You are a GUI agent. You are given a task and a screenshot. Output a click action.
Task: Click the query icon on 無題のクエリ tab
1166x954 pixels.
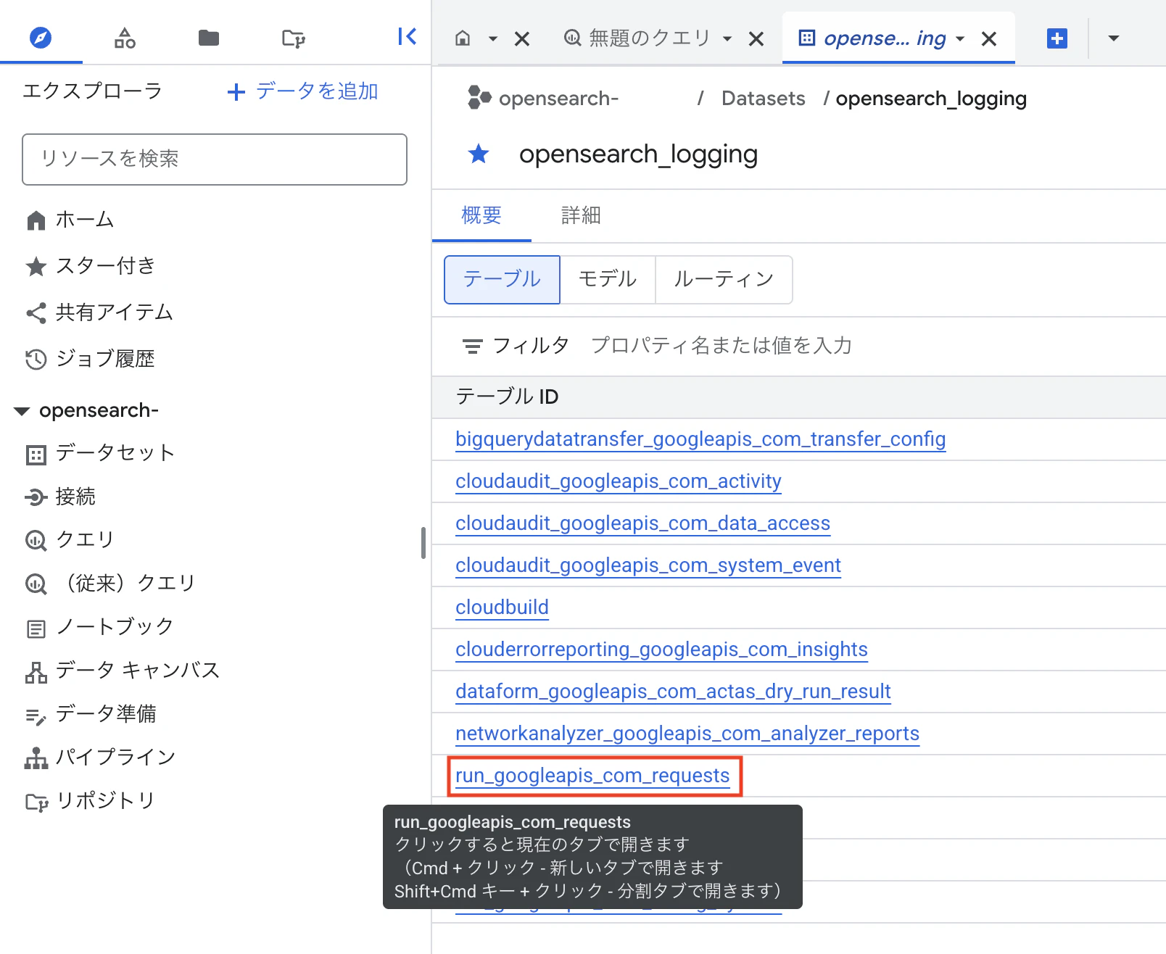[573, 38]
